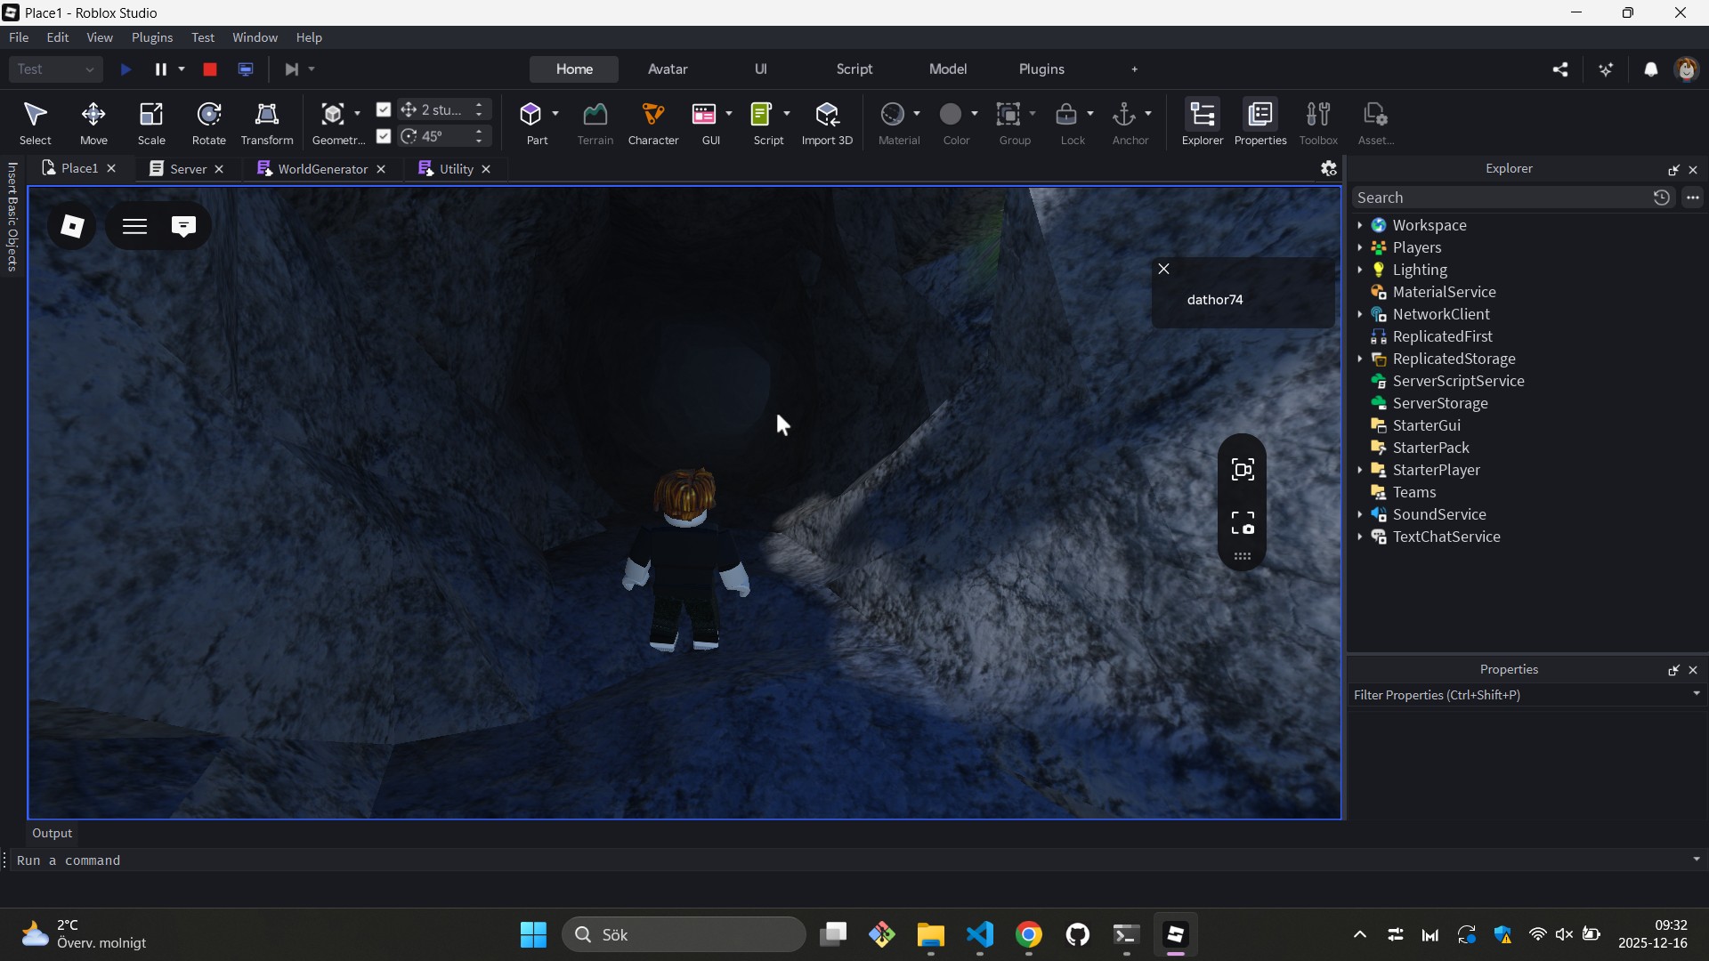Screen dimensions: 1709x961
Task: Select the Move tool
Action: tap(93, 123)
